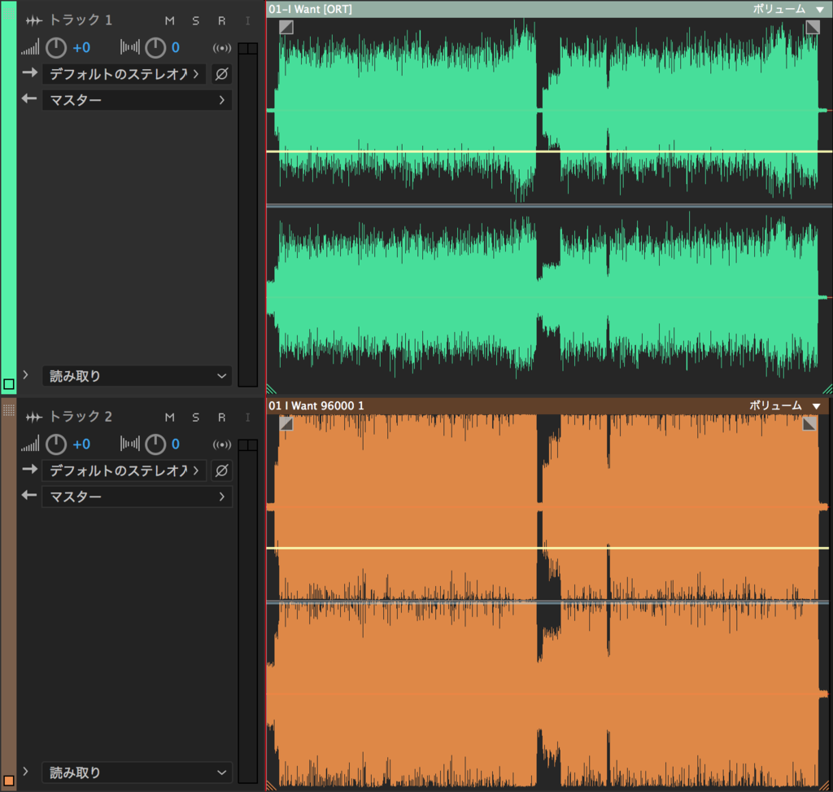Click Track 2 output arrow icon
Viewport: 833px width, 792px height.
pos(29,495)
